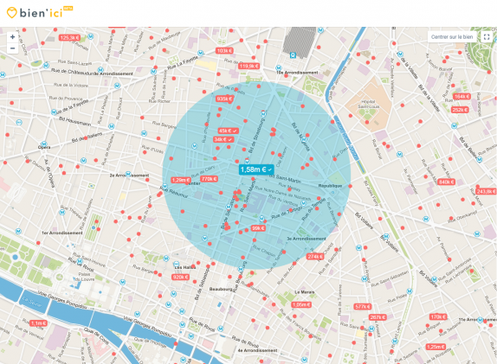
Task: Click the metro icon on Bd Haussmann
Action: pos(55,112)
